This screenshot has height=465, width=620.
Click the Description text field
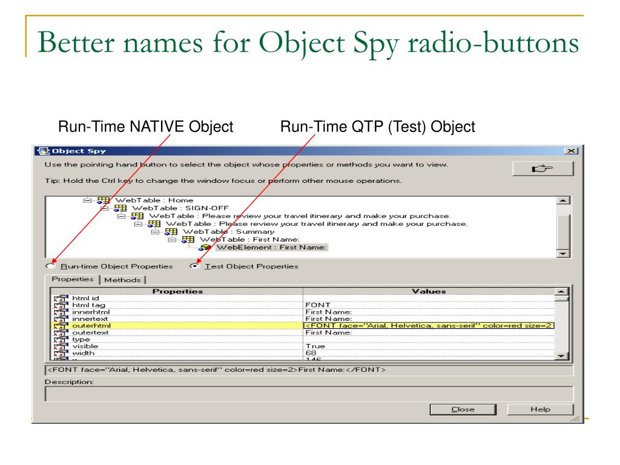click(x=309, y=394)
